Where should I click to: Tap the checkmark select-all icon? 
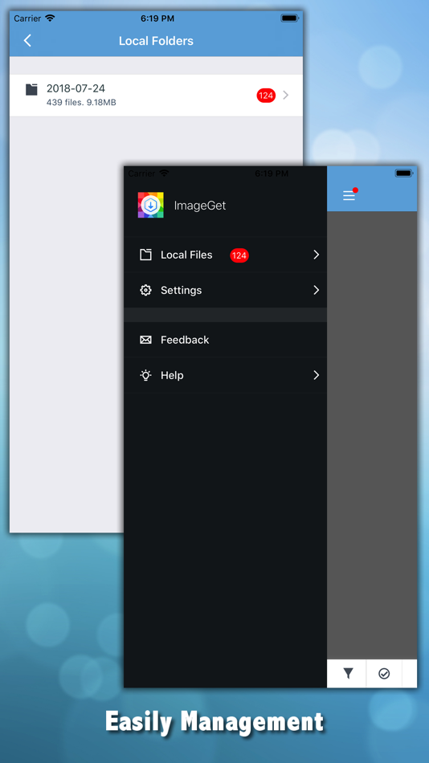click(x=384, y=674)
